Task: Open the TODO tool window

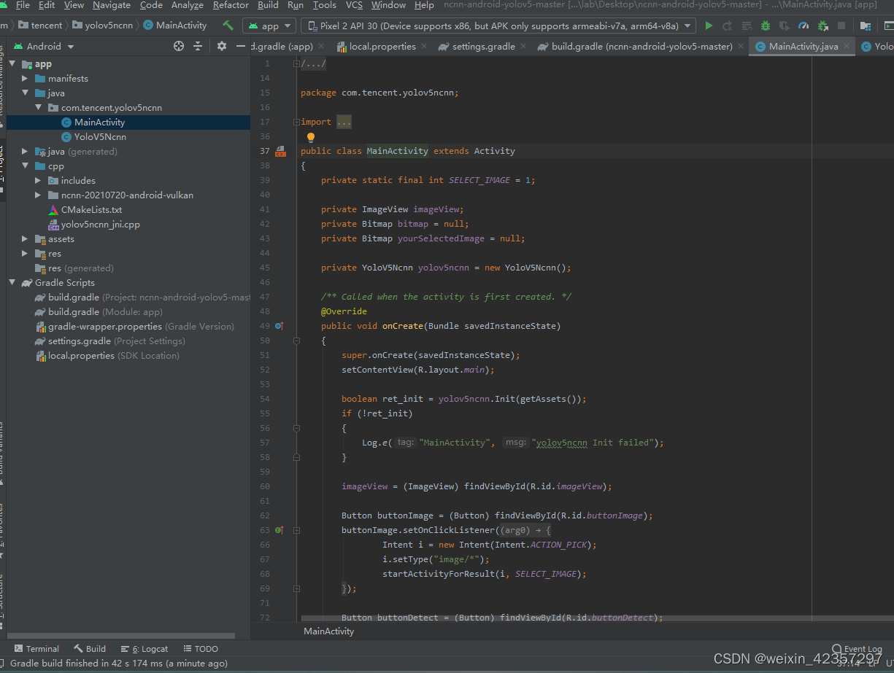Action: (x=201, y=648)
